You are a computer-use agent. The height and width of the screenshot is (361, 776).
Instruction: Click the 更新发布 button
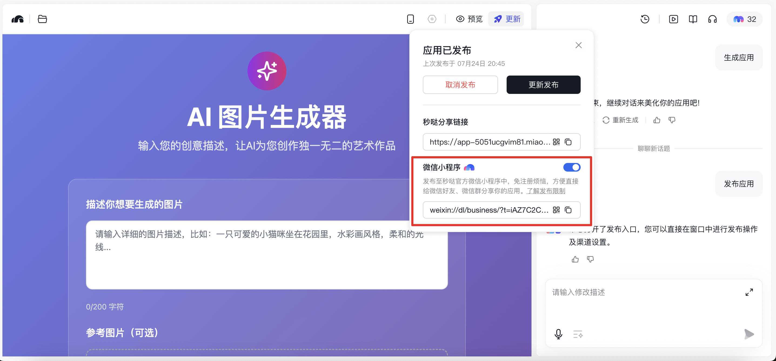pyautogui.click(x=543, y=85)
